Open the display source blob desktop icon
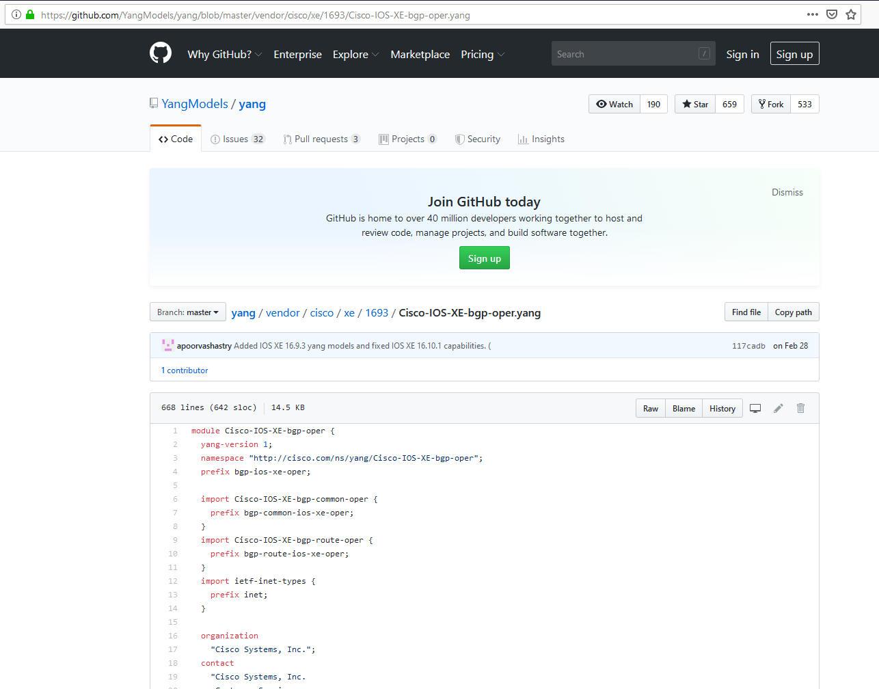This screenshot has width=879, height=689. [x=755, y=408]
